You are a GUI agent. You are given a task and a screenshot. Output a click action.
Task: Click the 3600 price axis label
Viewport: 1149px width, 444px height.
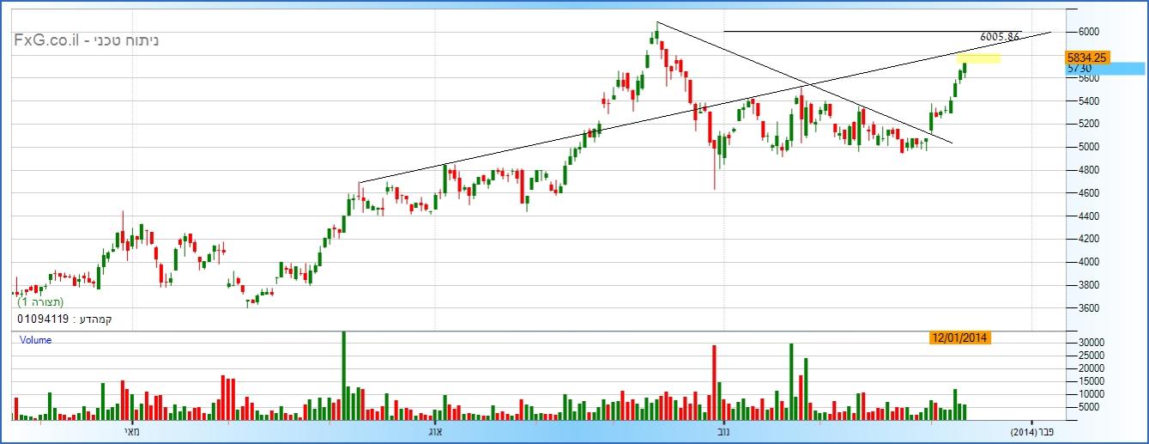1088,308
